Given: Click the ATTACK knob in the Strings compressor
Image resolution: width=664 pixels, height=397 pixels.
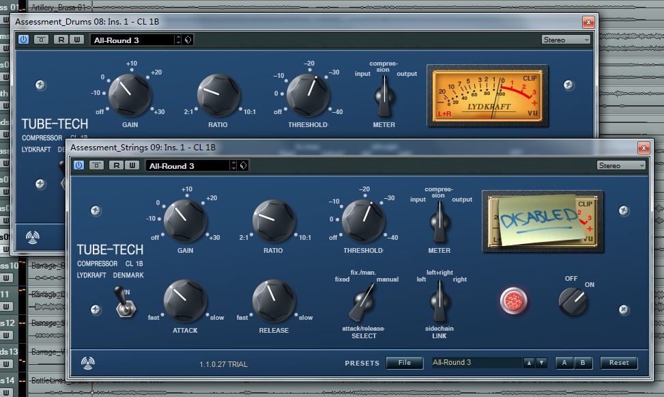Looking at the screenshot, I should tap(185, 301).
